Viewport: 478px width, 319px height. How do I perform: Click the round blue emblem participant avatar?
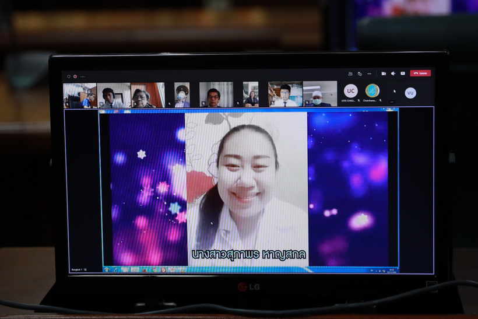[x=372, y=91]
